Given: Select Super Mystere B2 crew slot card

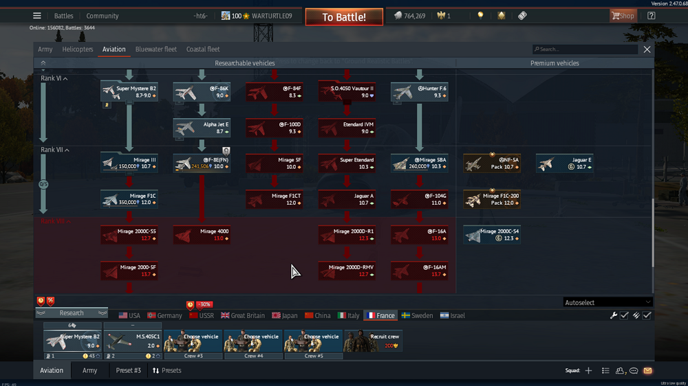Looking at the screenshot, I should (72, 341).
